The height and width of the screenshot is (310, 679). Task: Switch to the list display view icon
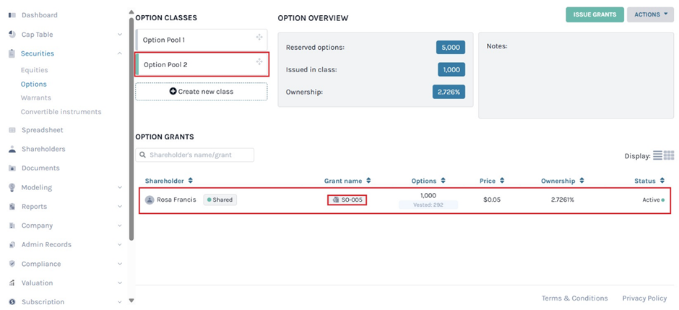coord(657,155)
